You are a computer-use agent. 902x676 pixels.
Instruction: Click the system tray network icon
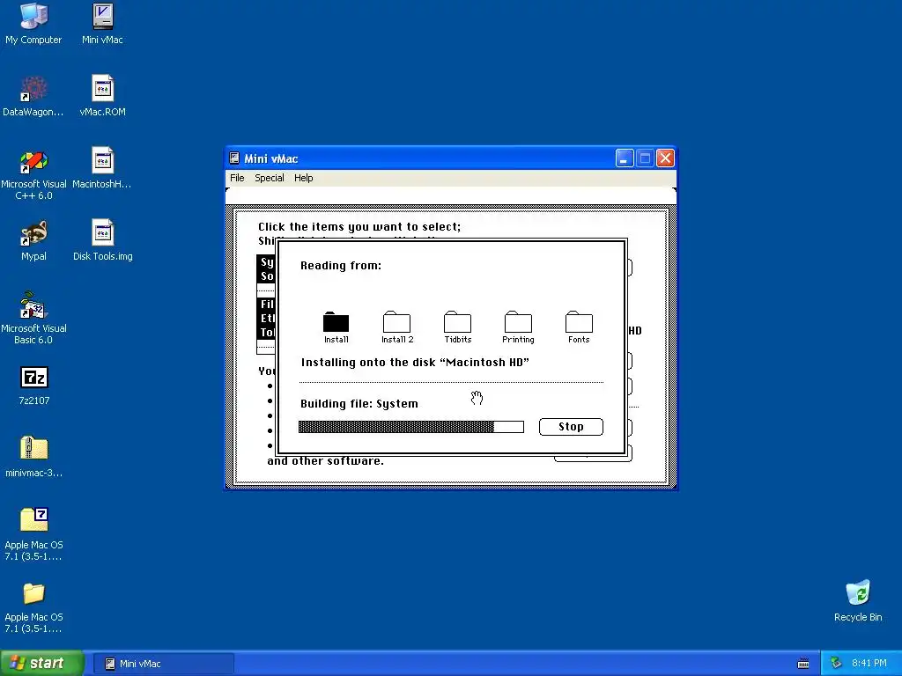[x=836, y=664]
